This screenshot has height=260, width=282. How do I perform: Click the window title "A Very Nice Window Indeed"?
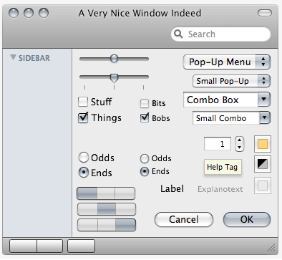click(x=140, y=14)
